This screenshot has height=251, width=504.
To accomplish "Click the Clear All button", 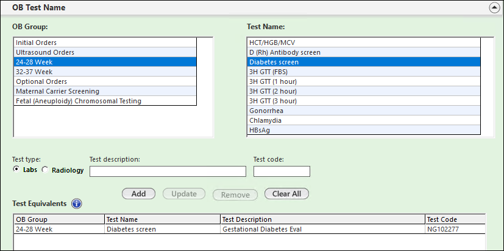I will (x=286, y=194).
